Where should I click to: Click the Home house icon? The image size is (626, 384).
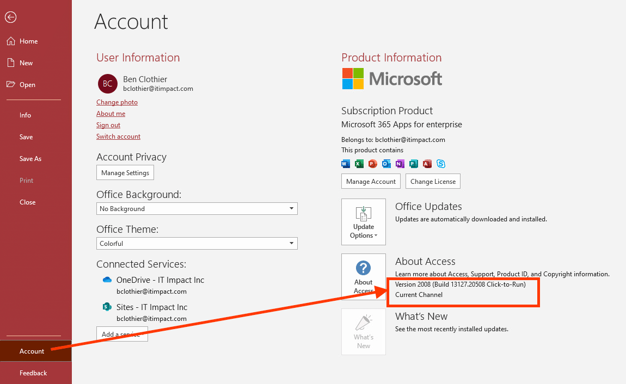click(11, 41)
